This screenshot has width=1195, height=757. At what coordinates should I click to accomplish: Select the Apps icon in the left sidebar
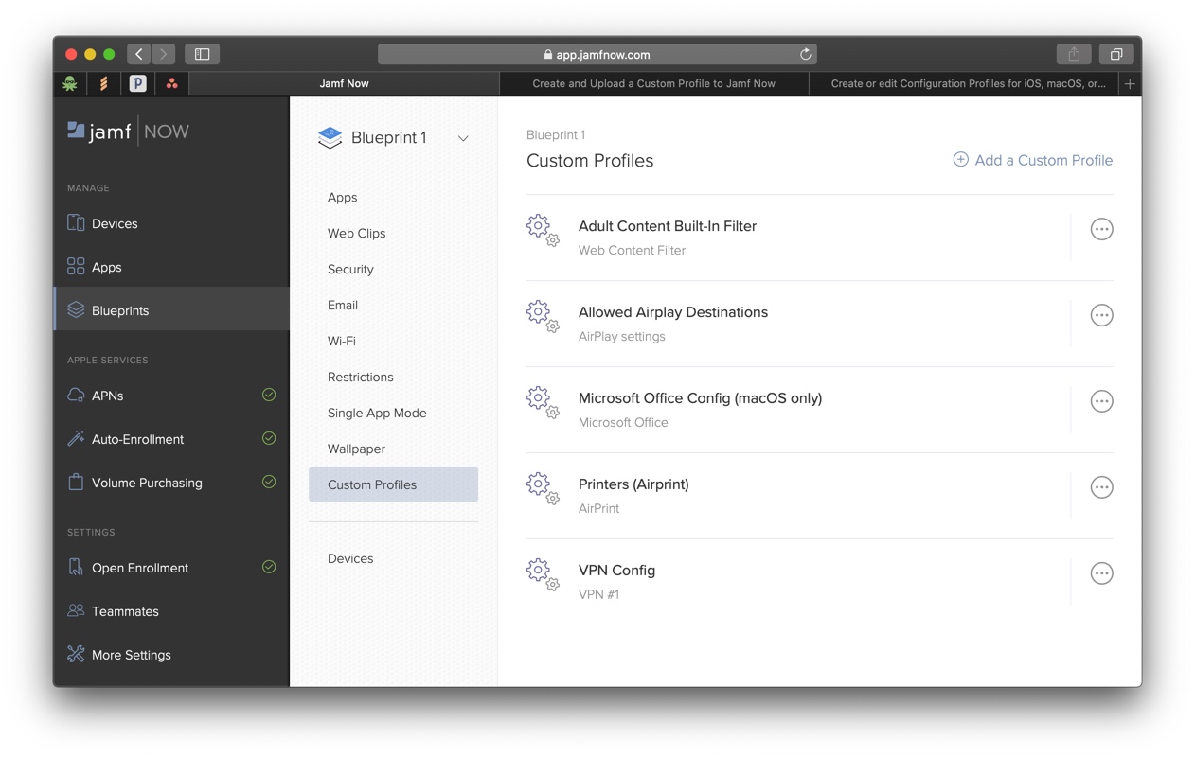(x=75, y=266)
